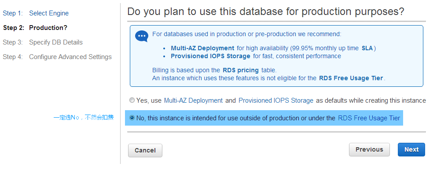
Task: Click the Previous button
Action: (x=369, y=149)
